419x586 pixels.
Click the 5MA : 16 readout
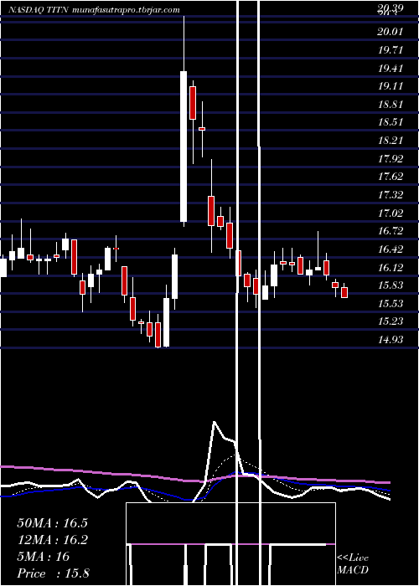pos(44,557)
